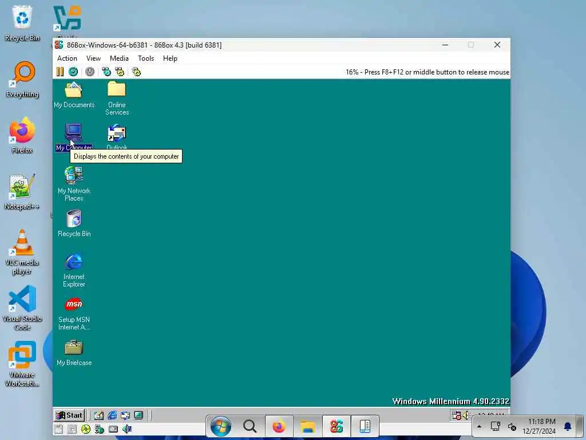Select the My Briefcase icon
The image size is (586, 440).
click(74, 353)
